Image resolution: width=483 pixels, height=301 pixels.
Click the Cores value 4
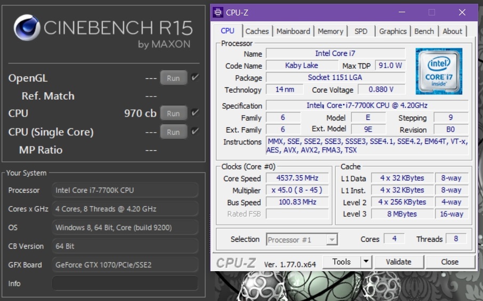tap(395, 239)
